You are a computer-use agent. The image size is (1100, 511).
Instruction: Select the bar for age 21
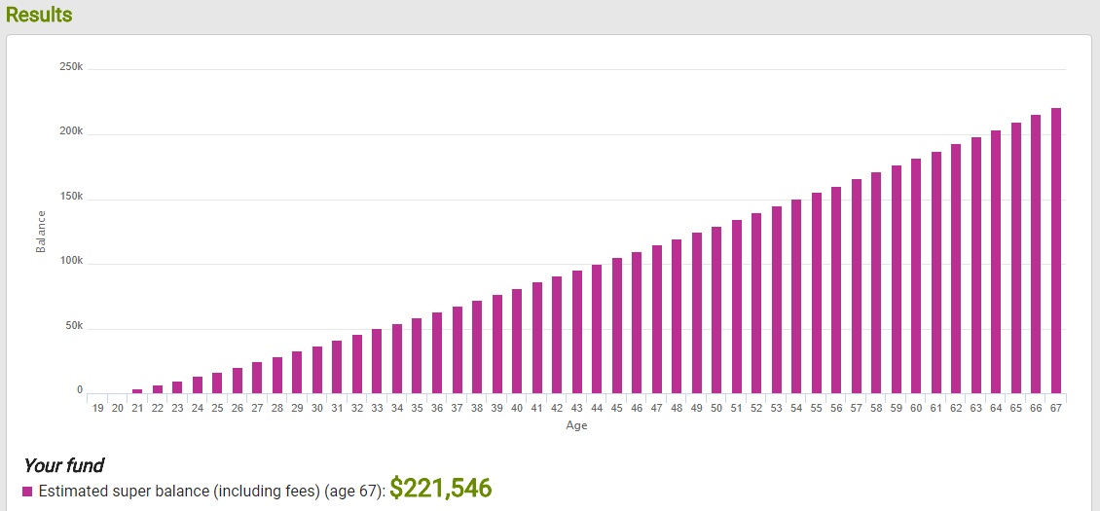(x=137, y=390)
